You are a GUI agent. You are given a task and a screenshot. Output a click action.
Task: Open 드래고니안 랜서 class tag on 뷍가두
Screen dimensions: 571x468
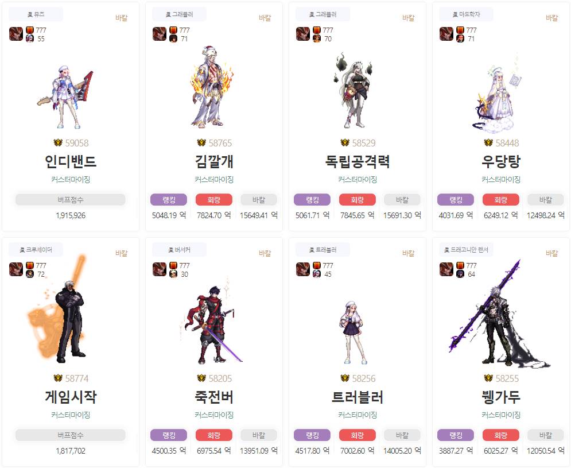point(466,250)
